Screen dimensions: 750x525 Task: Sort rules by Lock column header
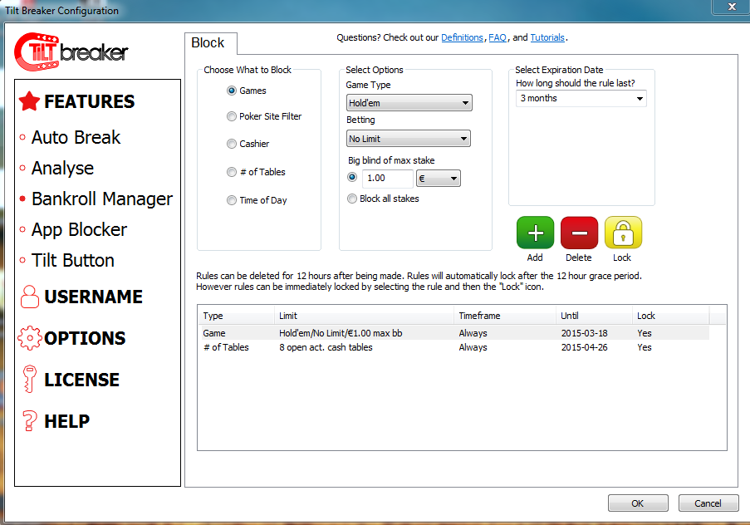[670, 316]
